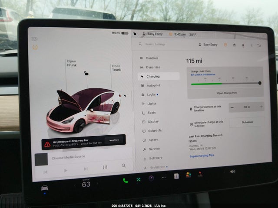Tap the Open Charge Port button
The width and height of the screenshot is (278, 208).
[227, 93]
